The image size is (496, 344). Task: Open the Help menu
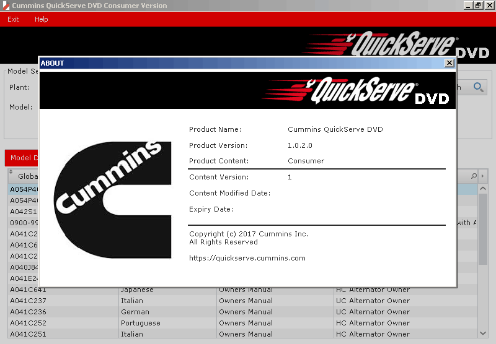pyautogui.click(x=41, y=19)
